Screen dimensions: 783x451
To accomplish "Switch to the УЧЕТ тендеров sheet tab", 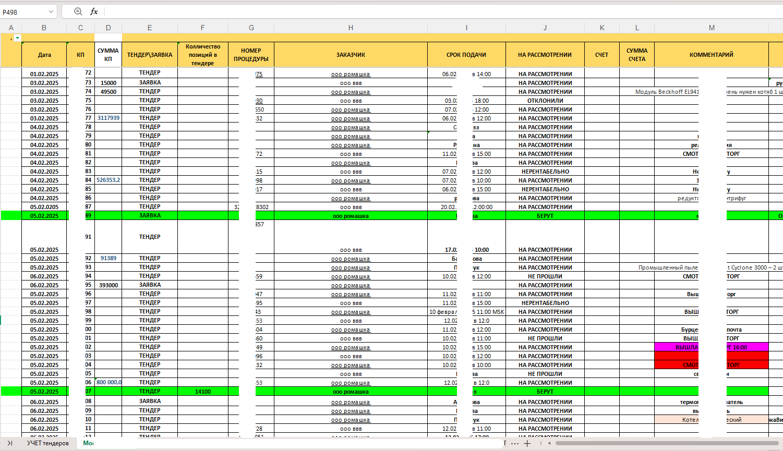I will click(48, 443).
